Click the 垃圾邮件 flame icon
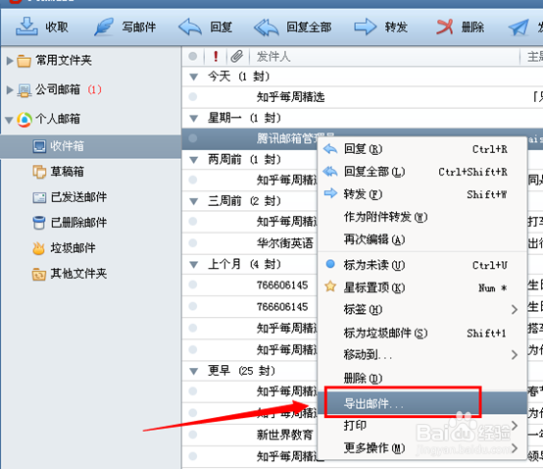Image resolution: width=543 pixels, height=469 pixels. pos(39,248)
